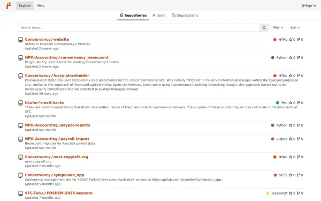This screenshot has width=321, height=201.
Task: Click the JavaScript language label
Action: [279, 193]
